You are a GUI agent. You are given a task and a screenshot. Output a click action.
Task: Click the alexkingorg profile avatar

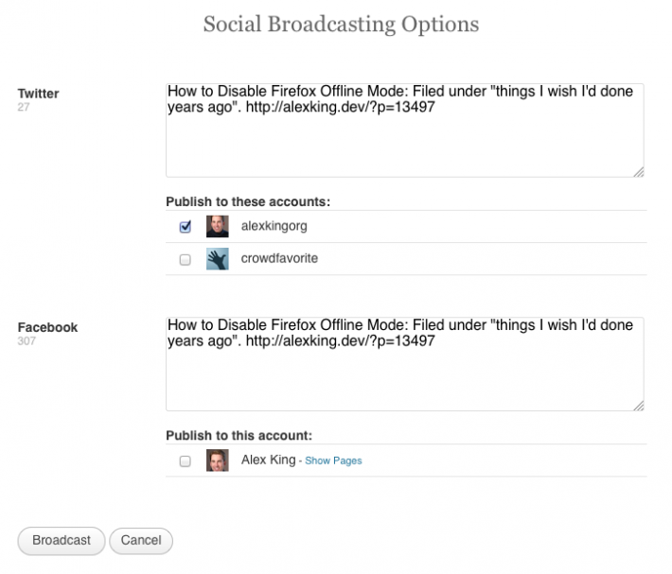(218, 226)
